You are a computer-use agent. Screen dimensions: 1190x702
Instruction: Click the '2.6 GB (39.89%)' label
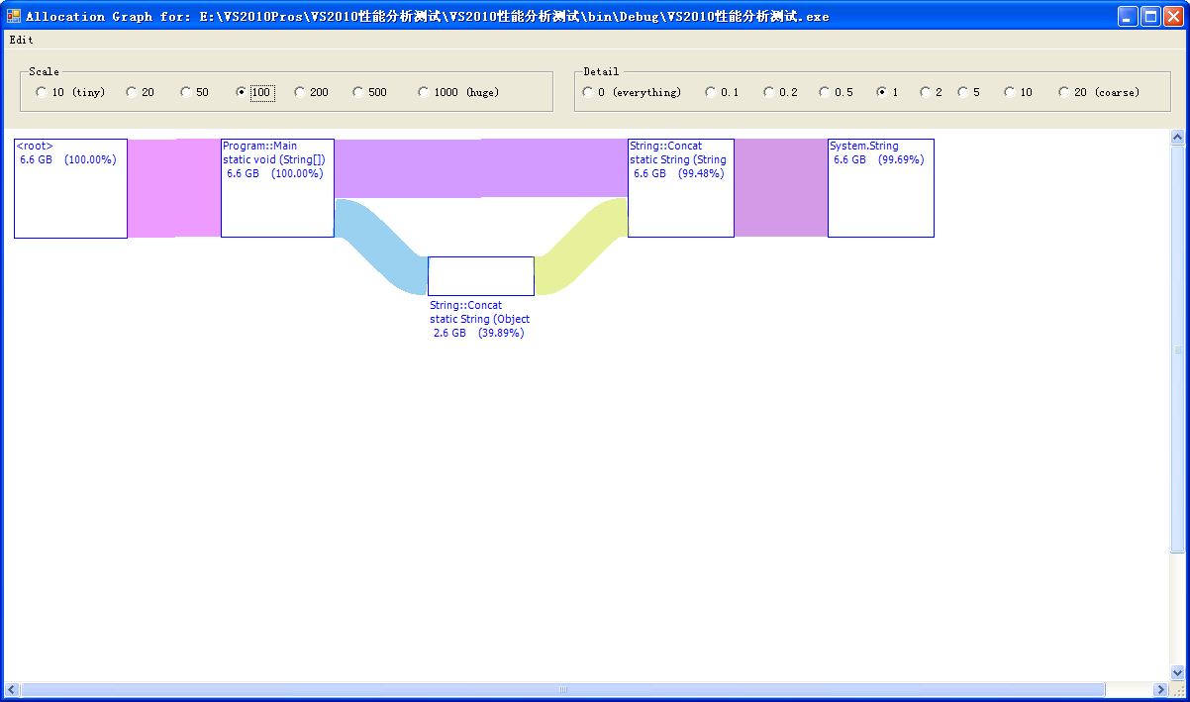(479, 334)
